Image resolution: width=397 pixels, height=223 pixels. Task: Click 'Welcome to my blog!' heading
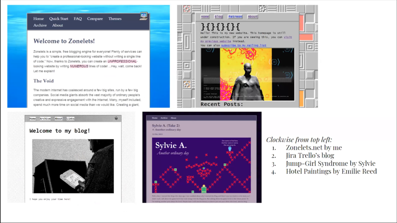60,131
